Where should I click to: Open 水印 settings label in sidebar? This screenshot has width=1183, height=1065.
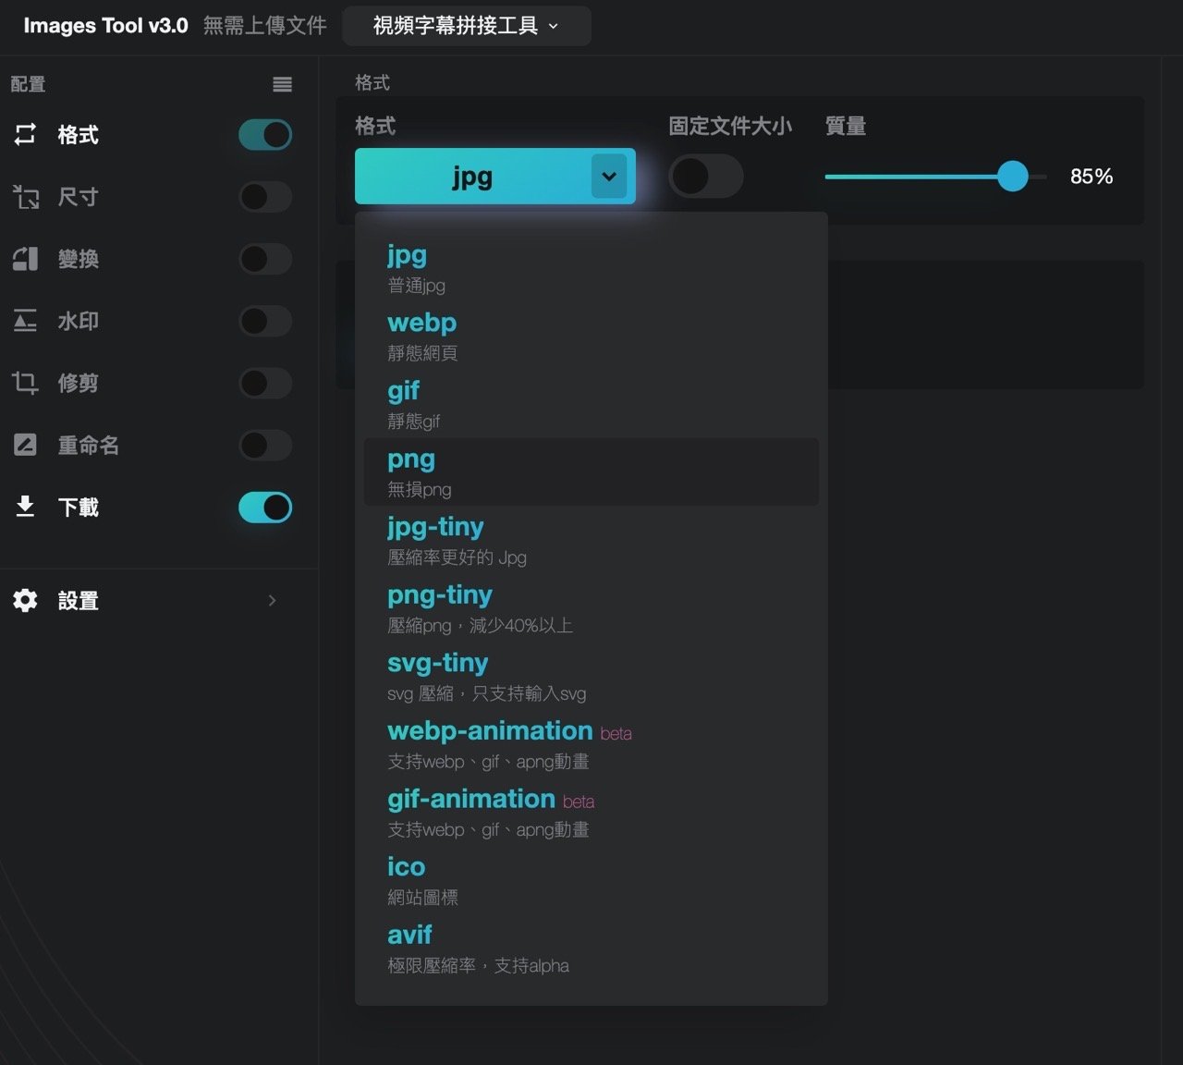[x=79, y=321]
